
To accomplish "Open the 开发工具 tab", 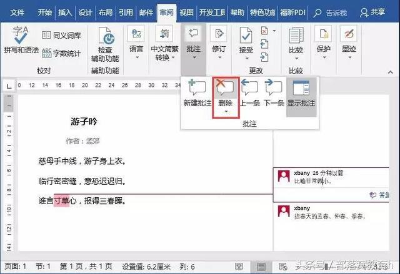I will (212, 12).
